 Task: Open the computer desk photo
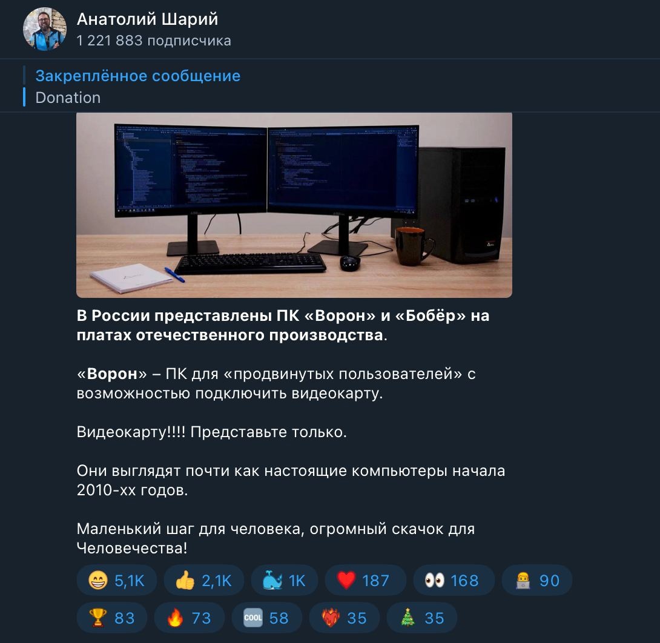pyautogui.click(x=294, y=205)
